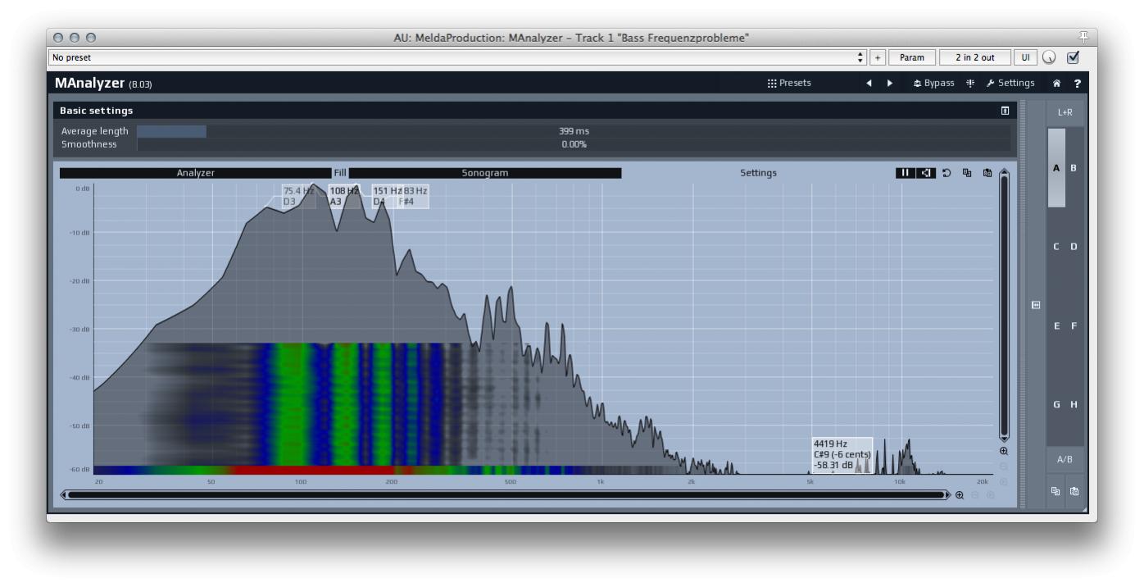
Task: Click the vertical zoom-in magnifier icon
Action: tap(1004, 451)
